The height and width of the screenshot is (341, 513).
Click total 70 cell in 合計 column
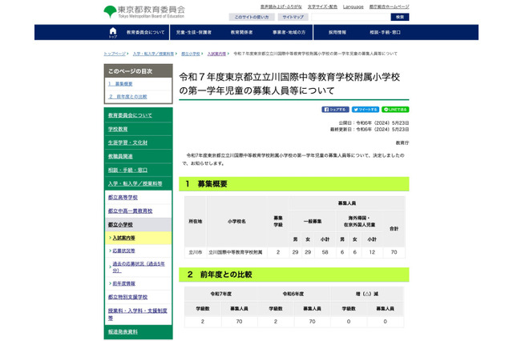[394, 252]
